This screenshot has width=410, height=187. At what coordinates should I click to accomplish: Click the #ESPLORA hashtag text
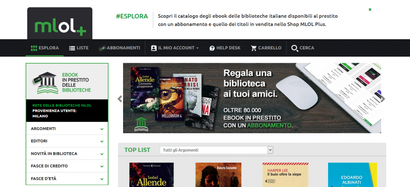click(x=132, y=16)
